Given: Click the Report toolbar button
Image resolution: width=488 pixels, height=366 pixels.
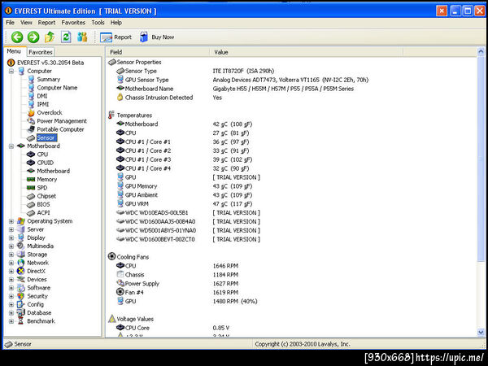Looking at the screenshot, I should click(115, 37).
